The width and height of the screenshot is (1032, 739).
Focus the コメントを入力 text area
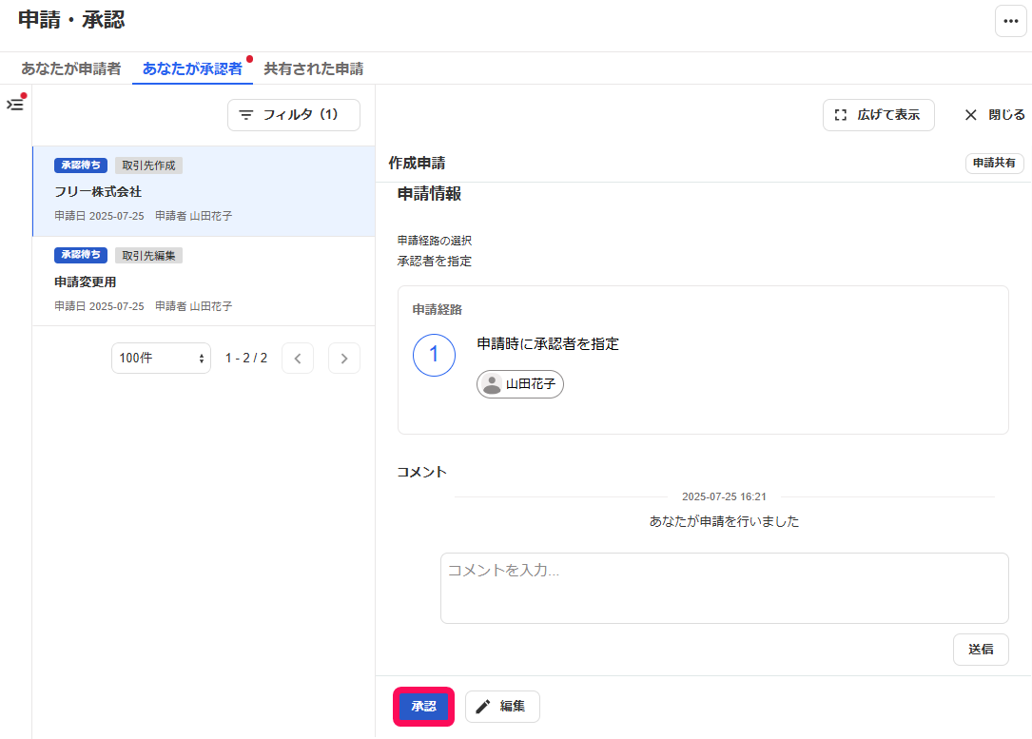coord(724,589)
